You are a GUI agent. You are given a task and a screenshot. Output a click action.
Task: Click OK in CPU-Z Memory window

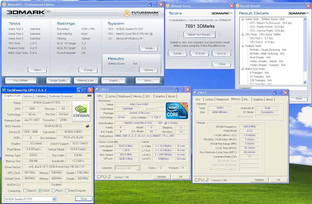click(278, 180)
